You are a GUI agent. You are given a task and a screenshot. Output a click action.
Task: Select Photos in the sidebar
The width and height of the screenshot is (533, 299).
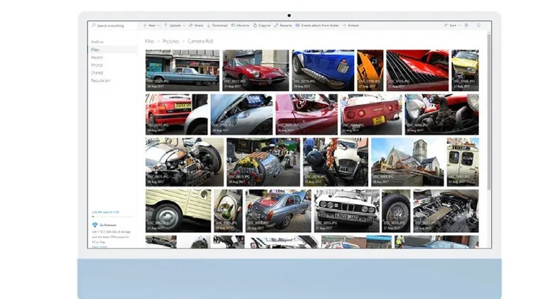click(112, 65)
